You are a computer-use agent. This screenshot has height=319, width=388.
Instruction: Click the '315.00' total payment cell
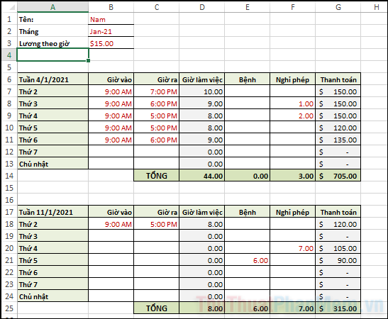pyautogui.click(x=338, y=308)
